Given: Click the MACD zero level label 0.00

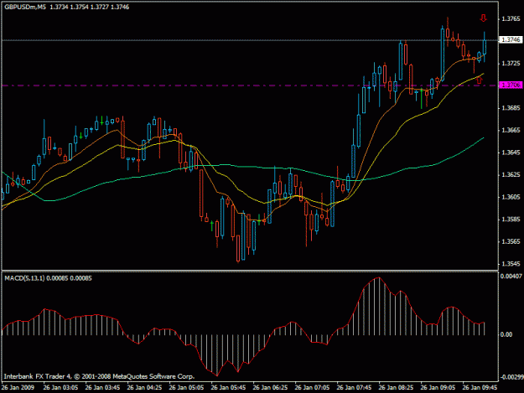Looking at the screenshot, I should point(506,334).
